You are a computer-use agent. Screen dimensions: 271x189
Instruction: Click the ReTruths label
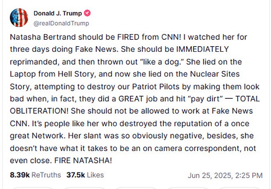46,175
